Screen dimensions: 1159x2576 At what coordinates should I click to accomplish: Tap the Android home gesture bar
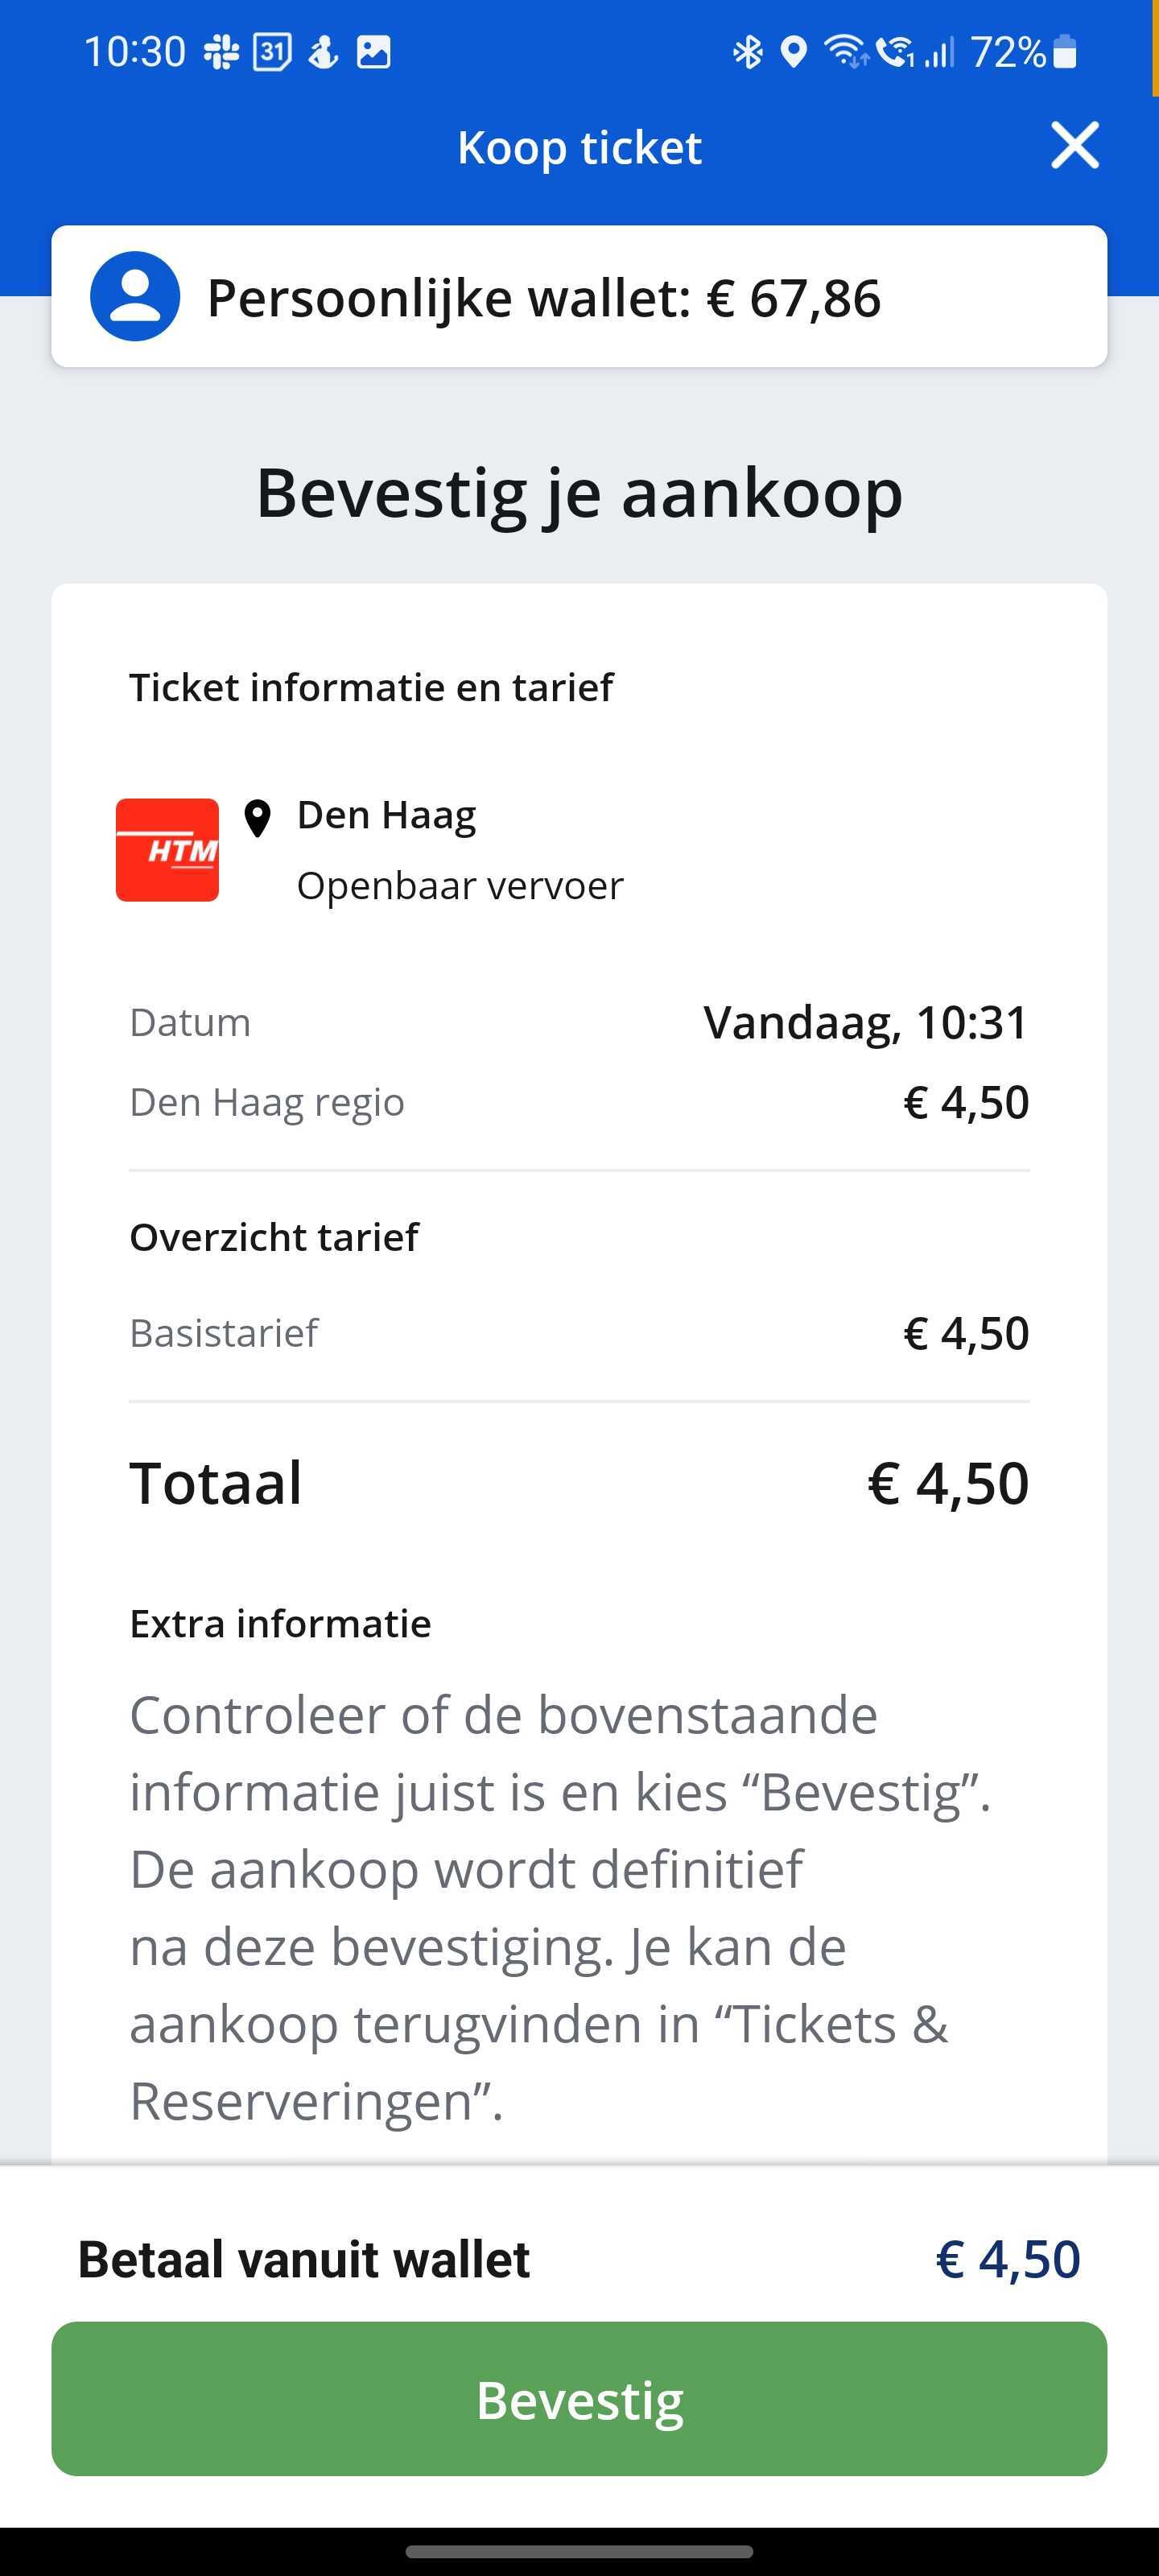[579, 2551]
